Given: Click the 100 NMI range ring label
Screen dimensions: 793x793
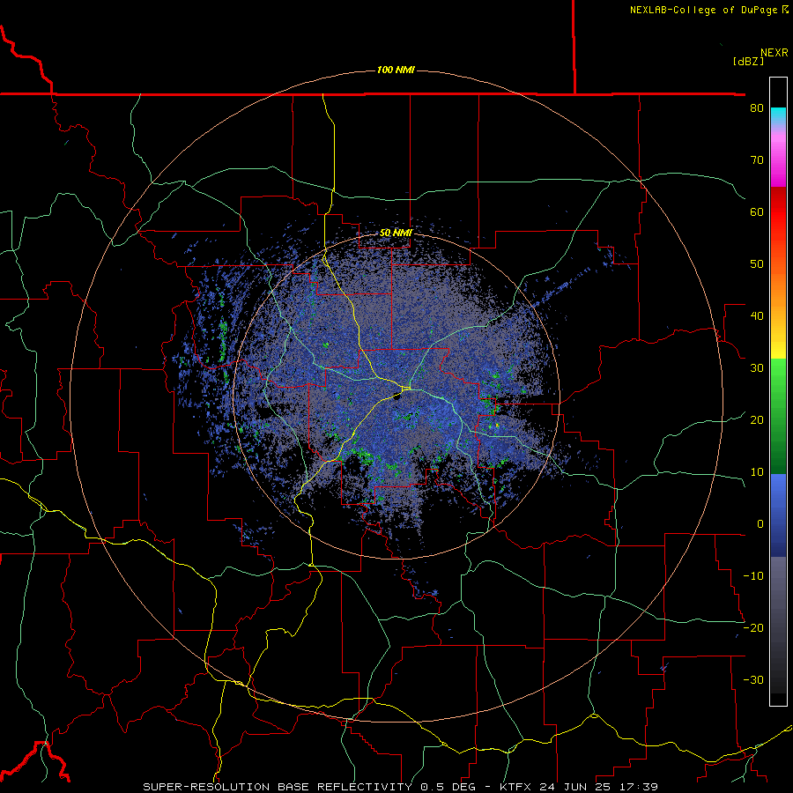Looking at the screenshot, I should click(x=396, y=70).
